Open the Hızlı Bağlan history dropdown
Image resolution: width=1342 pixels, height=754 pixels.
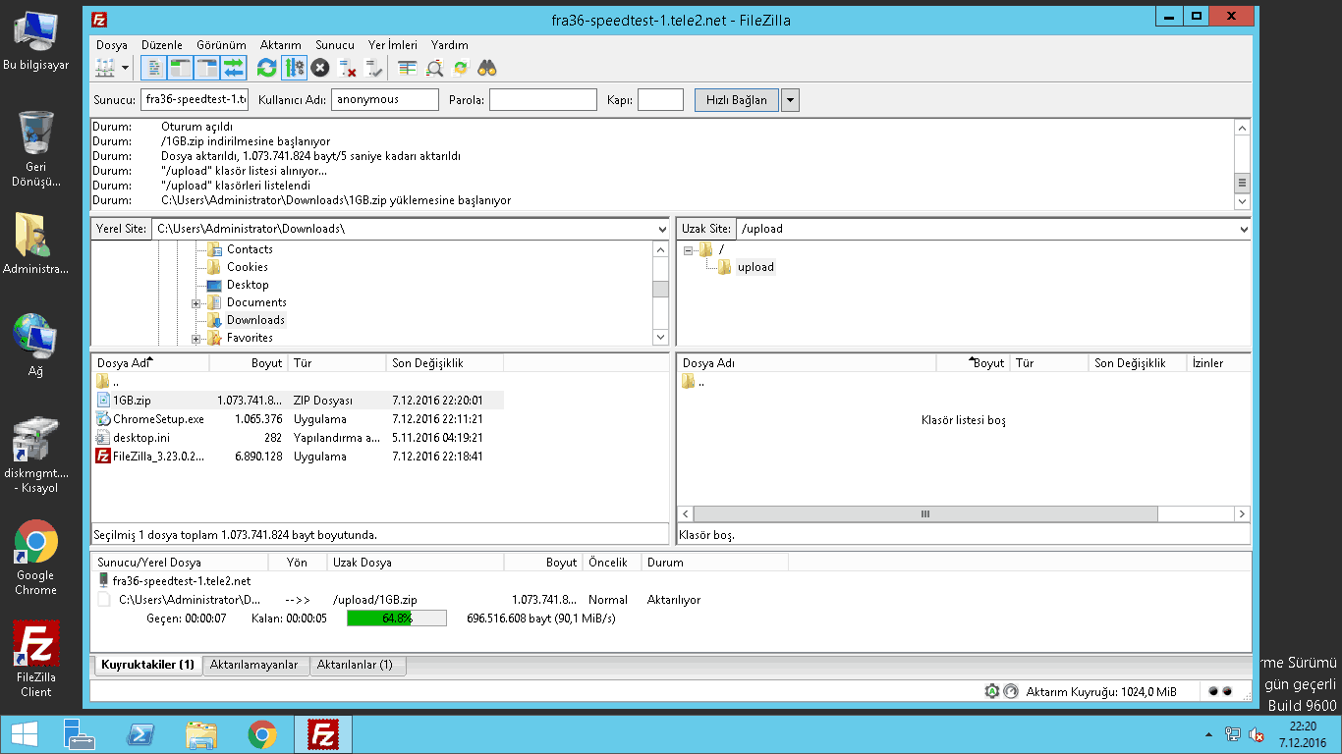tap(790, 100)
